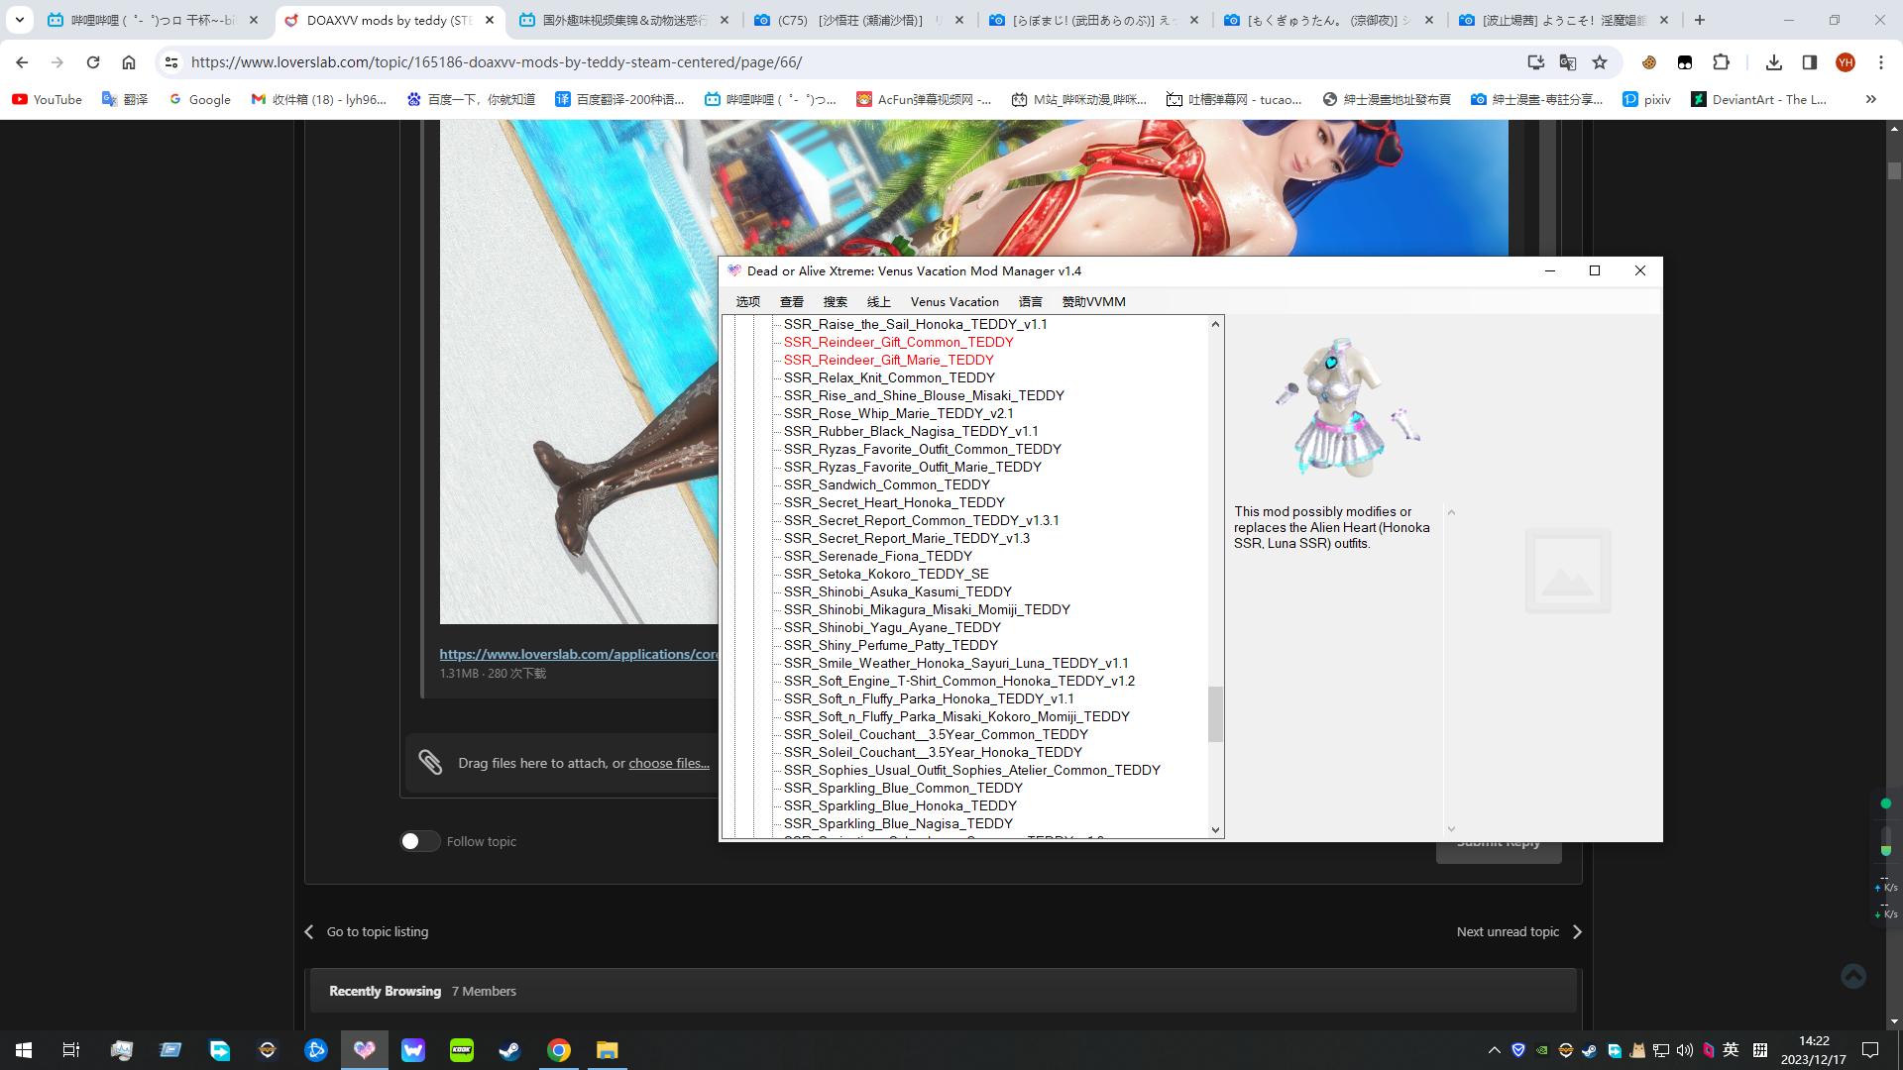Close the DOAXVV mods browser tab
1903x1070 pixels.
pos(490,20)
